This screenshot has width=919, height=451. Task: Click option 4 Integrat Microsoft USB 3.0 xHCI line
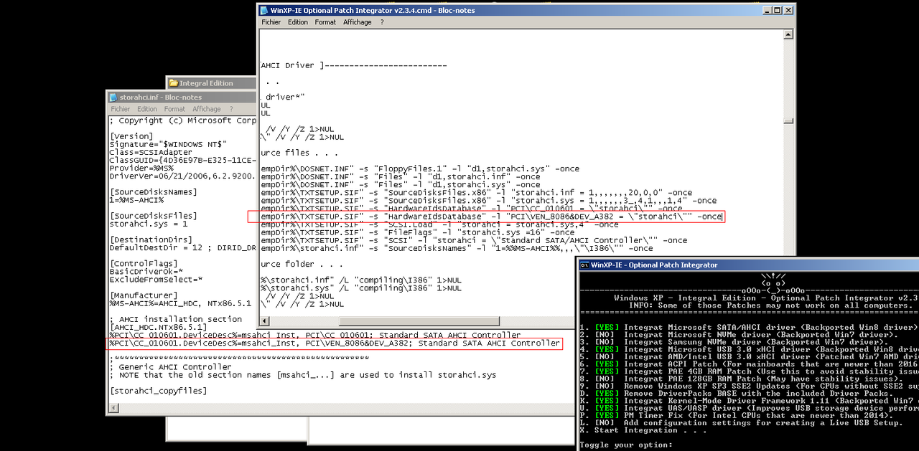pyautogui.click(x=749, y=348)
